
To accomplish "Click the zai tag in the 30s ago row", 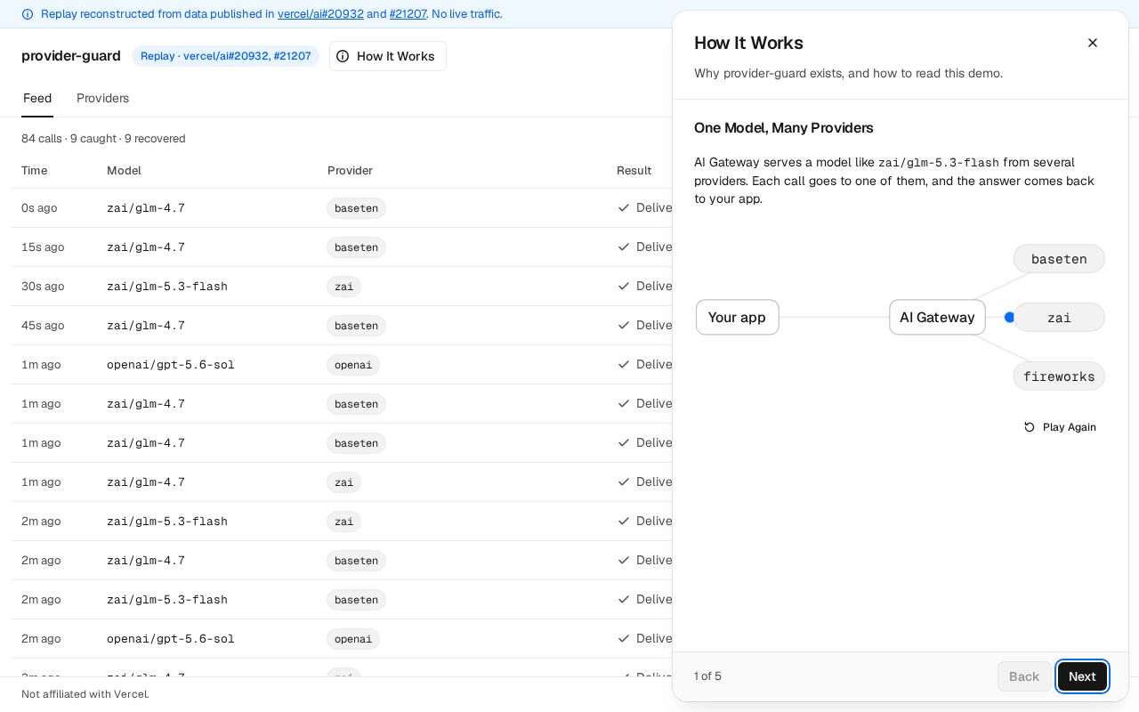I will (343, 287).
